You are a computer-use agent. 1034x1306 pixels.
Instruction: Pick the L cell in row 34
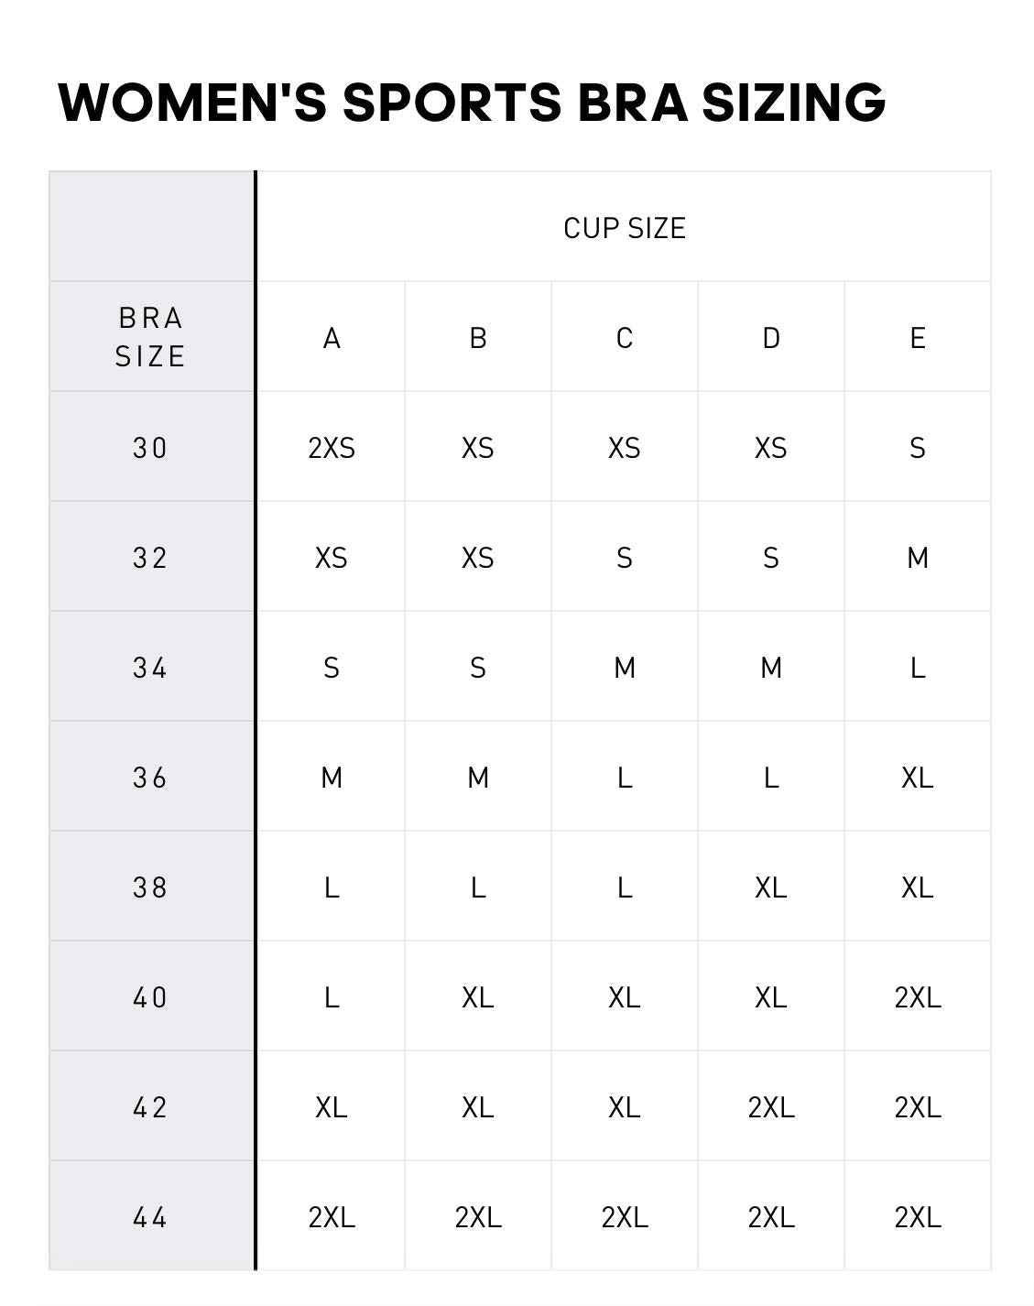coord(918,668)
